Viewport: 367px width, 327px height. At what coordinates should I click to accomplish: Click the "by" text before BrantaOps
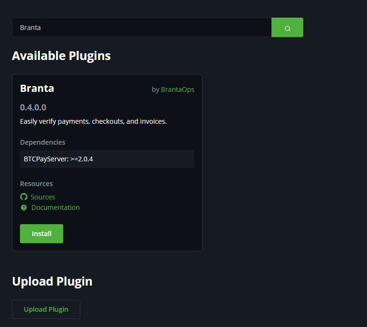(155, 89)
